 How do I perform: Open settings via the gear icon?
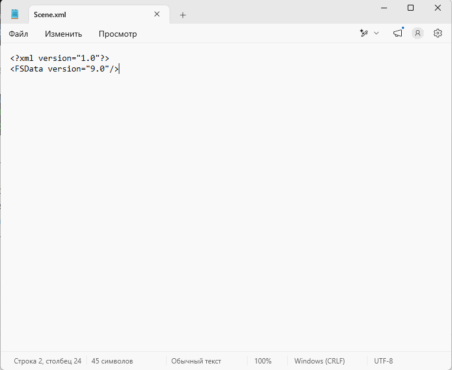coord(438,33)
